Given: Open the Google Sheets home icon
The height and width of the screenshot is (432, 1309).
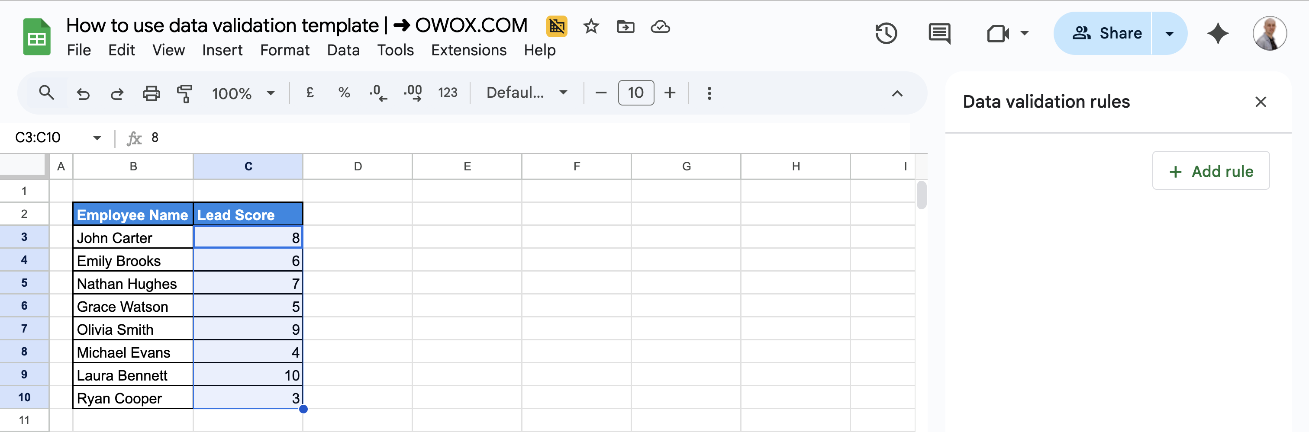Looking at the screenshot, I should coord(37,37).
